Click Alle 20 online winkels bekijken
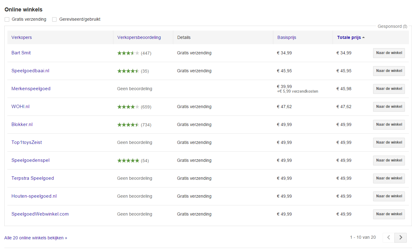Viewport: 412px width, 252px height. 36,238
